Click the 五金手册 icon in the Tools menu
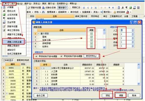The height and width of the screenshot is (101, 145). coord(4,22)
